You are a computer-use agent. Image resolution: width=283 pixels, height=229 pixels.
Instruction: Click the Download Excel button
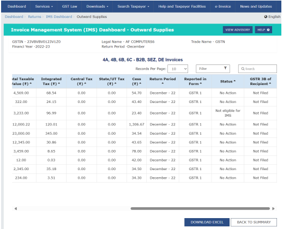pos(207,222)
